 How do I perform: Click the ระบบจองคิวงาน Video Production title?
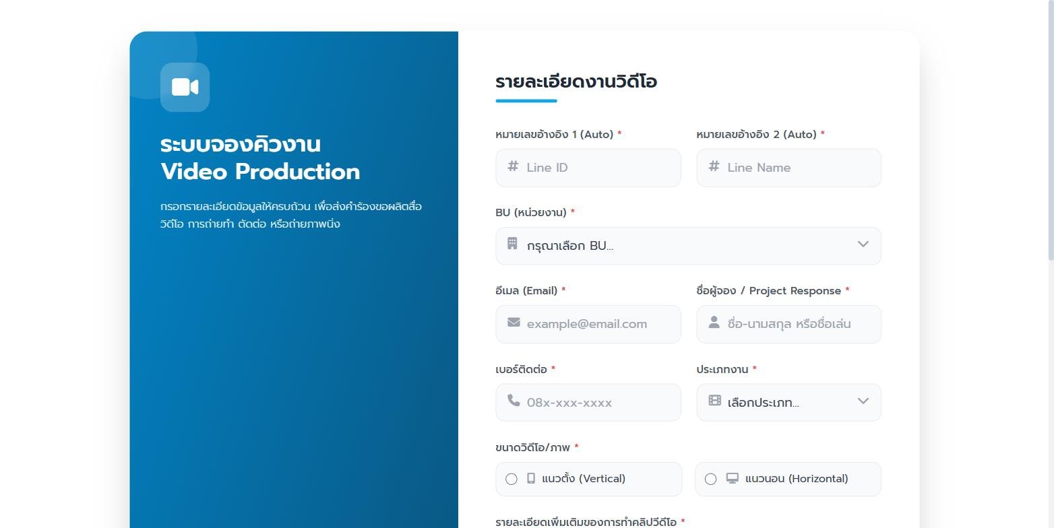tap(260, 158)
